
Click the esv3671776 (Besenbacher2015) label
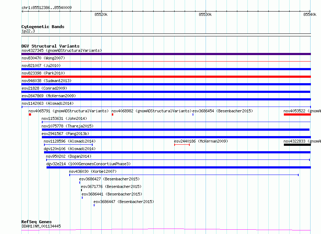click(111, 186)
